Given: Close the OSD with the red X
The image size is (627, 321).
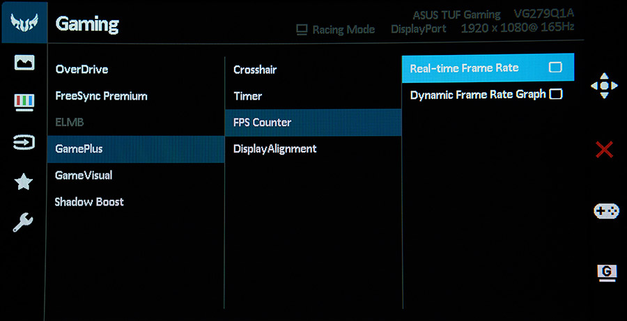Looking at the screenshot, I should click(x=604, y=149).
